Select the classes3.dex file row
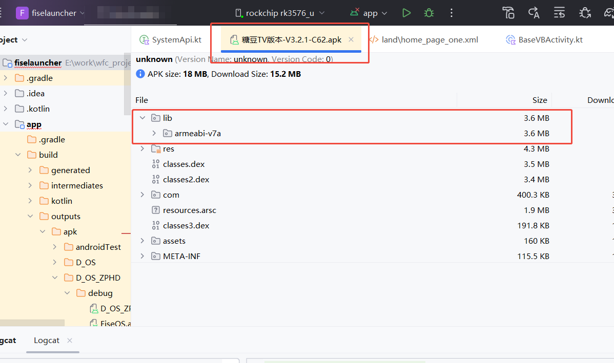 [x=373, y=226]
